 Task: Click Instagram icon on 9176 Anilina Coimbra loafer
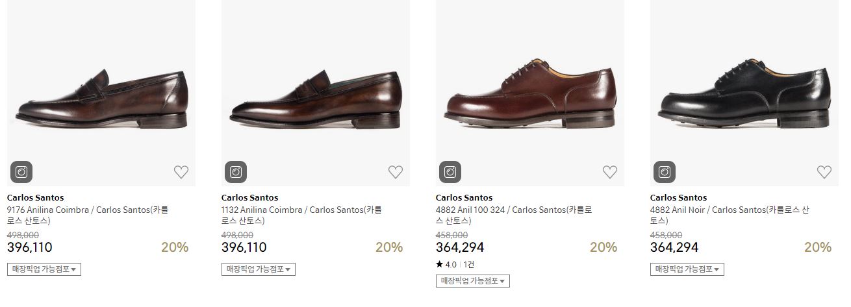click(21, 172)
